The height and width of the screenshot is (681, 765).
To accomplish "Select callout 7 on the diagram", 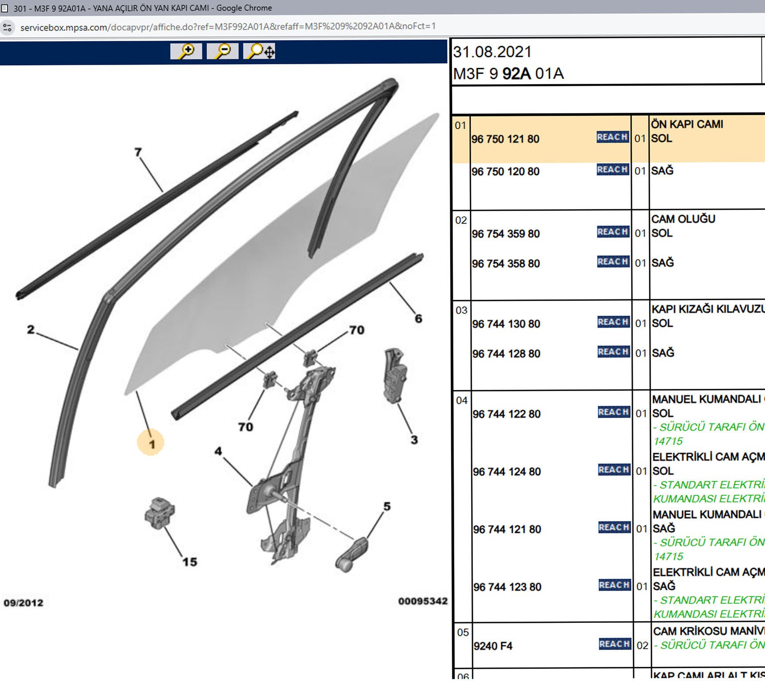I will (138, 153).
